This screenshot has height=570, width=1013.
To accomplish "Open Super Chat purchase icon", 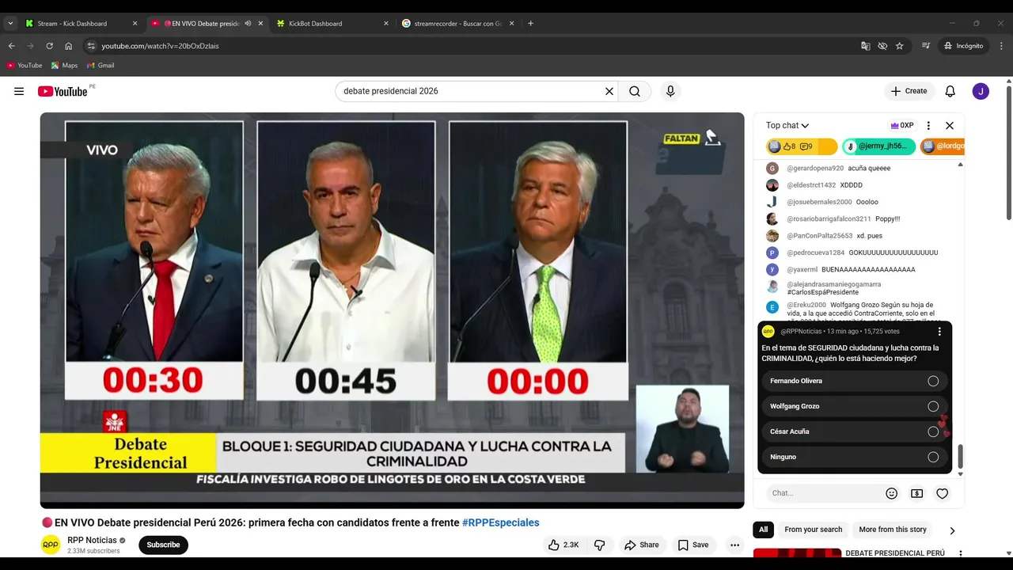I will 917,493.
